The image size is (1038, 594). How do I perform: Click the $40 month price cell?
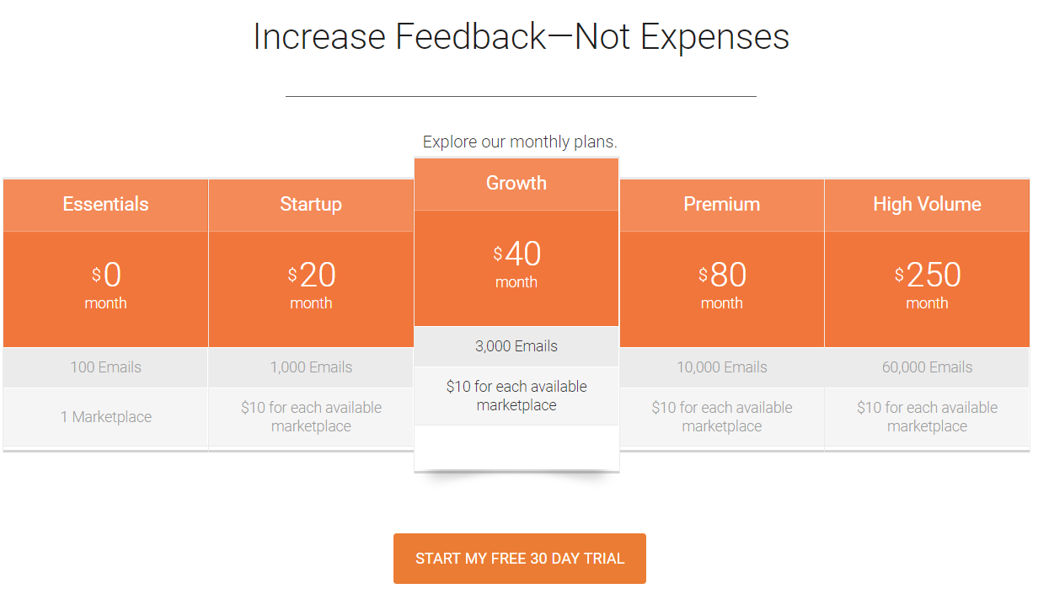(x=516, y=265)
